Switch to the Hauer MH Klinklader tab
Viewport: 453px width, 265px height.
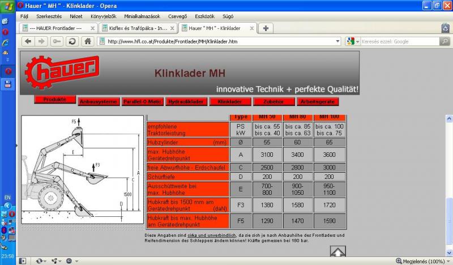[217, 28]
